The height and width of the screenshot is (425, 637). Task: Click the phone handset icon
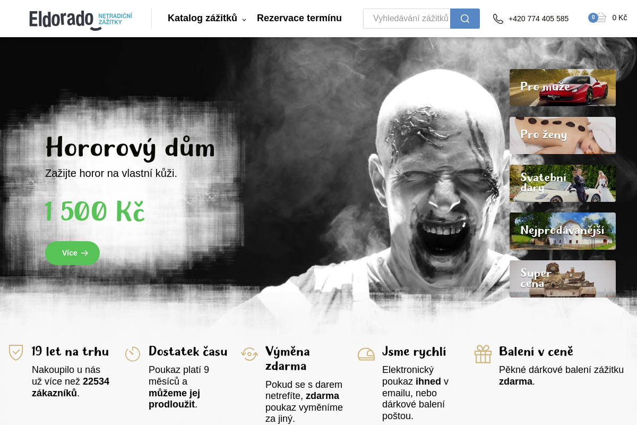click(x=498, y=19)
